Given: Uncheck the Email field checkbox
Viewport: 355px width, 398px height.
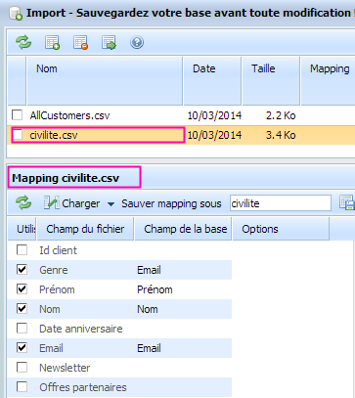Looking at the screenshot, I should point(22,348).
